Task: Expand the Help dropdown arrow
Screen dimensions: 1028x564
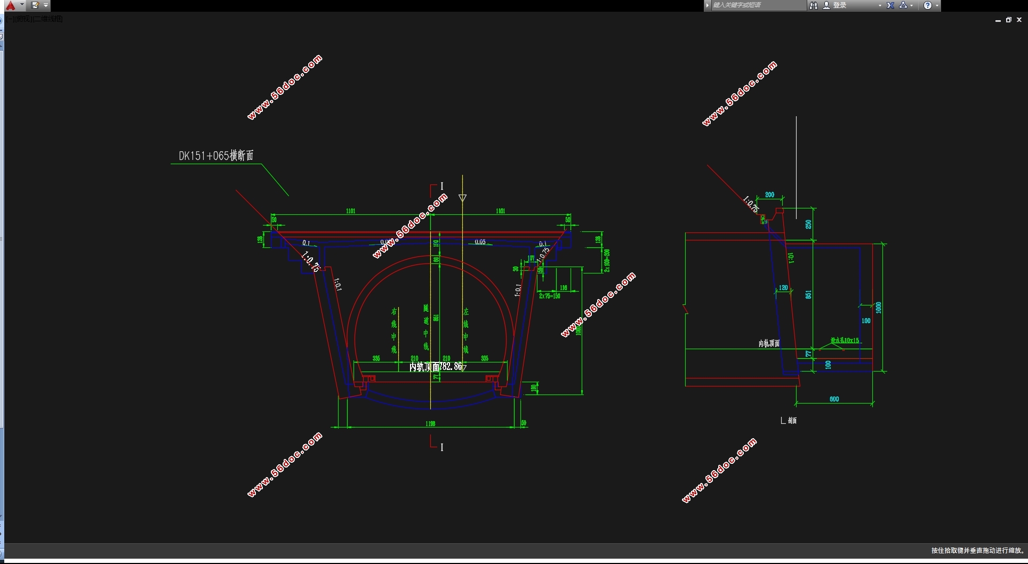Action: (937, 5)
